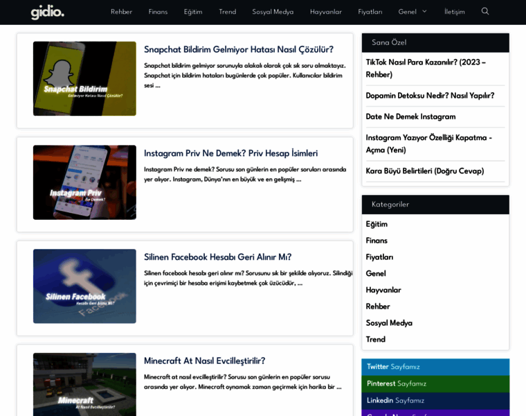
Task: Open Instagram Priv Ne Demek article title
Action: (230, 153)
